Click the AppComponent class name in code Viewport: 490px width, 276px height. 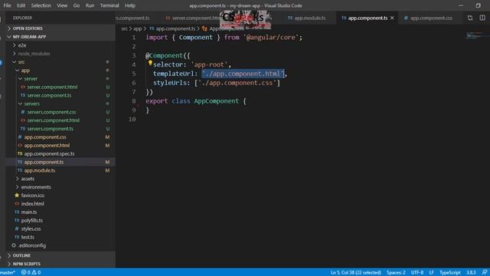pyautogui.click(x=216, y=101)
